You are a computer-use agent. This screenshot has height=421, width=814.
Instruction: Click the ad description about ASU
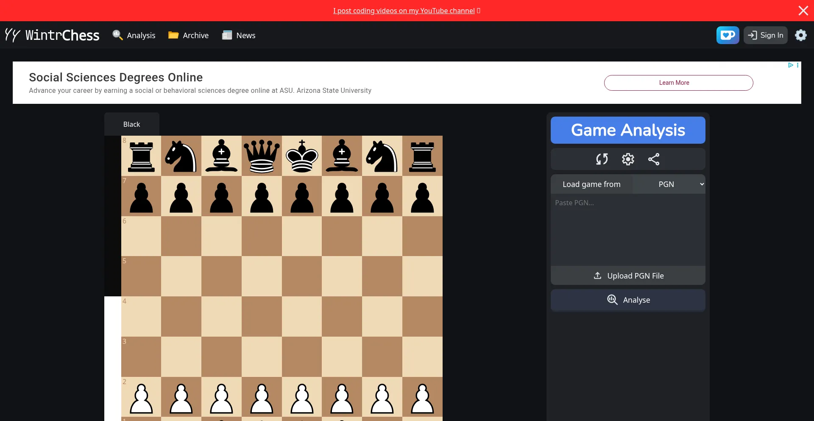[x=200, y=90]
